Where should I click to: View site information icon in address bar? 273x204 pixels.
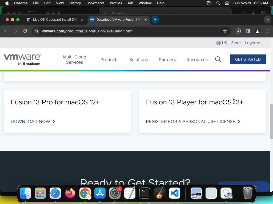[36, 31]
